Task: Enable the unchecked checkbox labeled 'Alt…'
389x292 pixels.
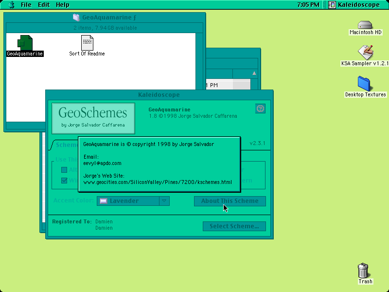Action: point(64,170)
